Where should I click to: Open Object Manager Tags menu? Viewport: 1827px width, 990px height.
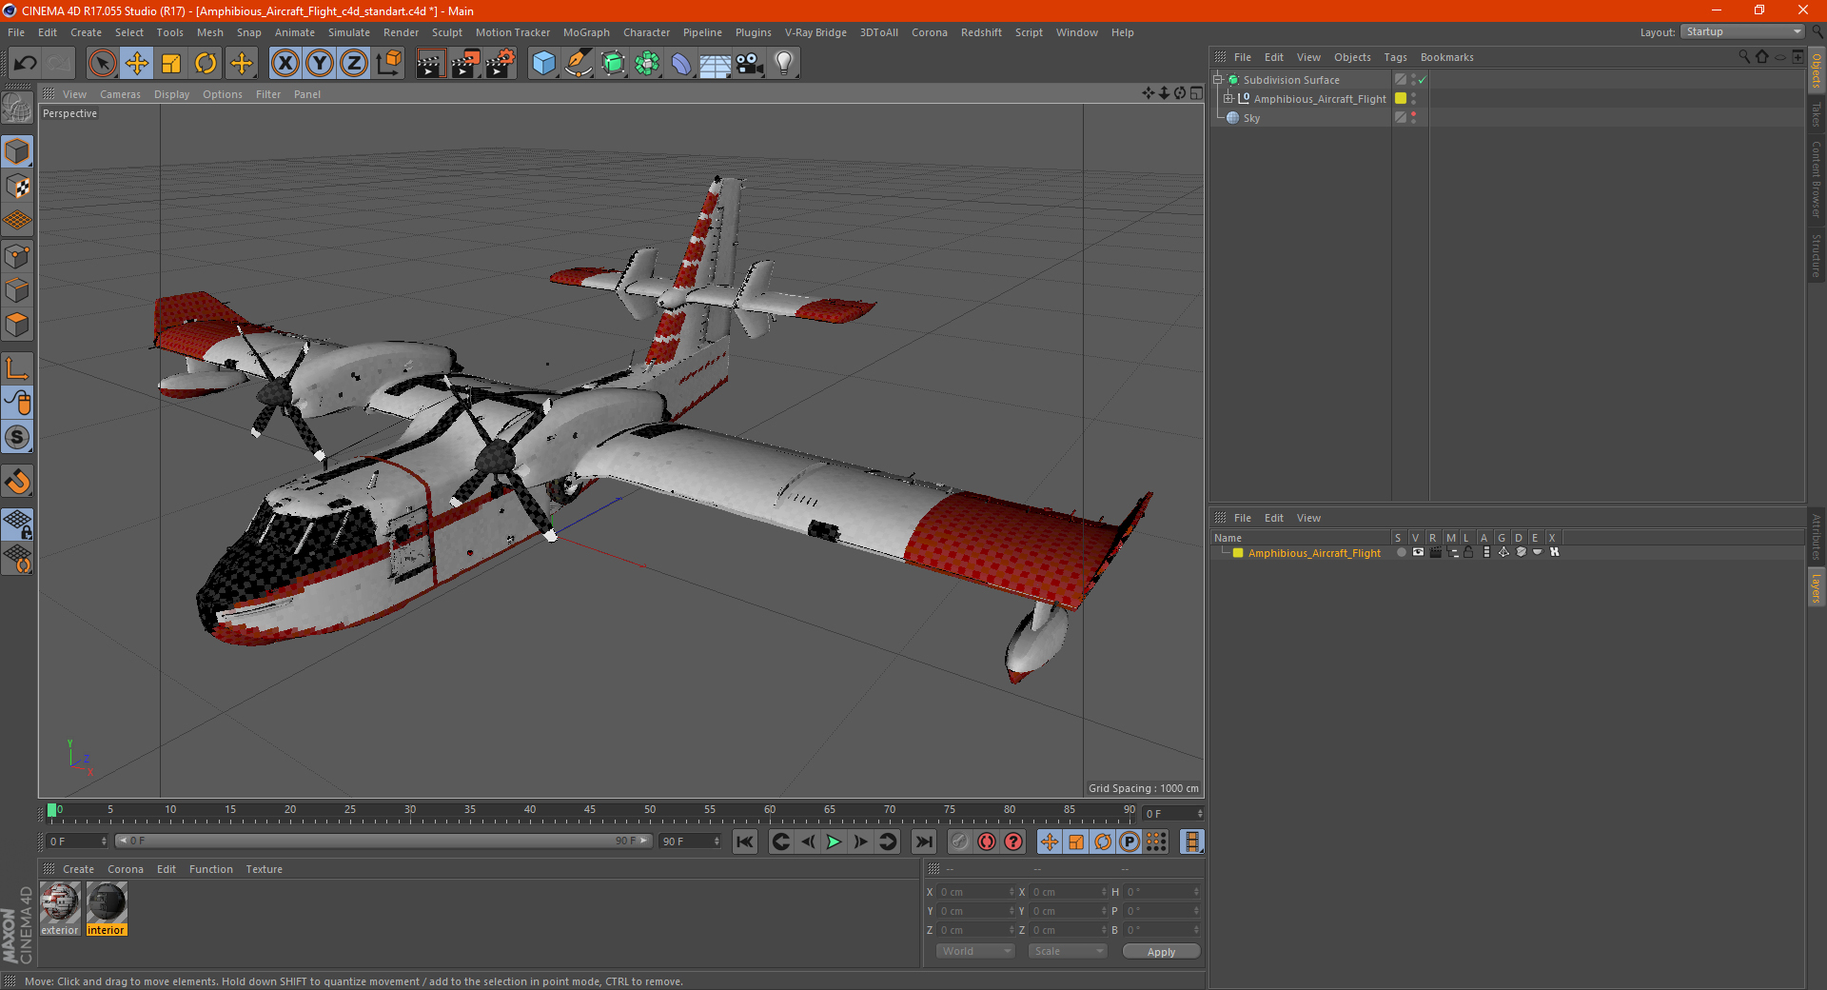coord(1395,57)
